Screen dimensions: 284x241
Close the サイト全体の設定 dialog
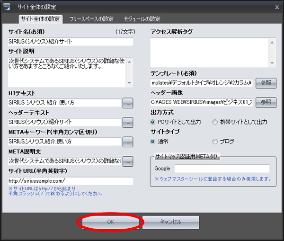point(277,7)
